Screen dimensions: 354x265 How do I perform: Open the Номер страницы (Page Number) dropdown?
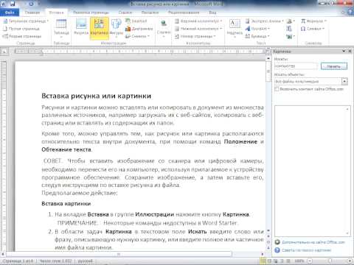point(195,36)
